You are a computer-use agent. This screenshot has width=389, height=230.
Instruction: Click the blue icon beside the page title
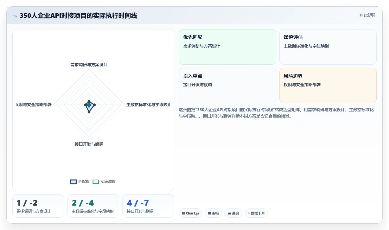coord(15,16)
